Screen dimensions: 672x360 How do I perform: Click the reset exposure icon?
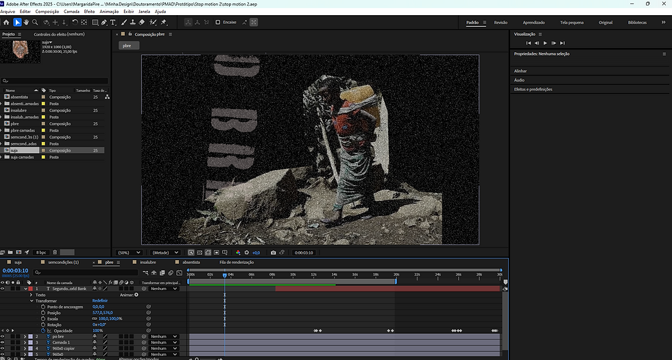[247, 253]
